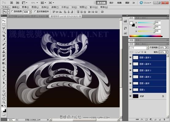Hide the 图层 1 副本 4 layer
The height and width of the screenshot is (122, 170).
click(130, 64)
